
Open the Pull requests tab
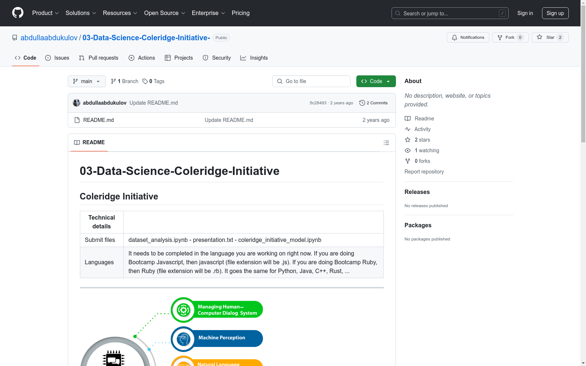(99, 58)
